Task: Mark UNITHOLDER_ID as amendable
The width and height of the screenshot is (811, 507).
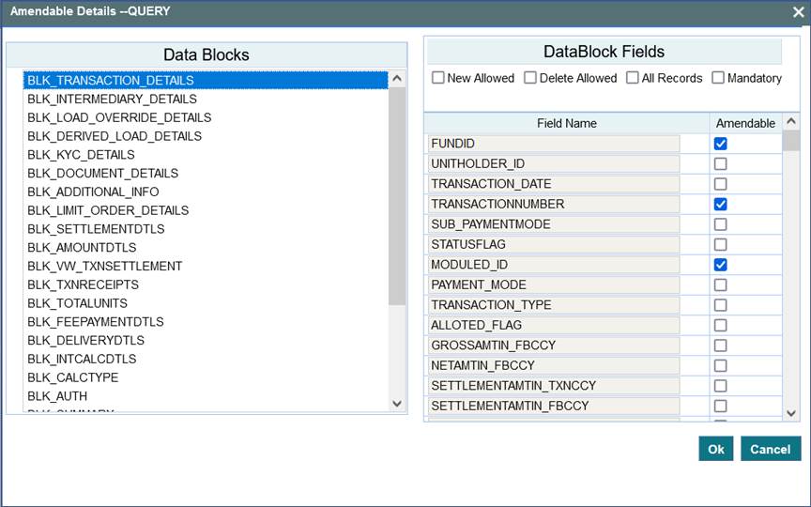Action: 721,164
